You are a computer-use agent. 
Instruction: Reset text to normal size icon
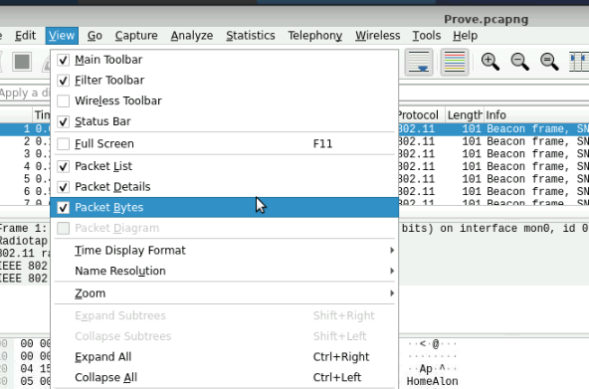(549, 62)
